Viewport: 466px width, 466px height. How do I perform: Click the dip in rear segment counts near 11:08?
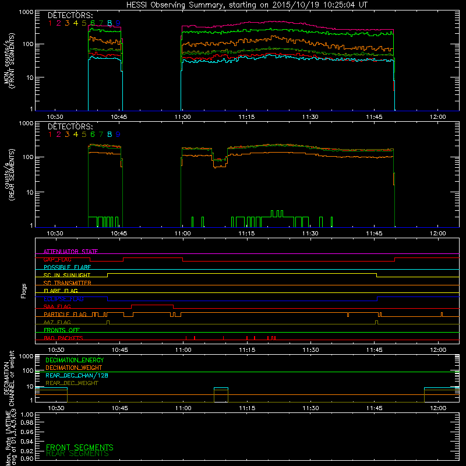tap(220, 161)
